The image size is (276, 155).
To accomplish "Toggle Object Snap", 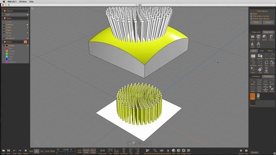I will tap(93, 151).
